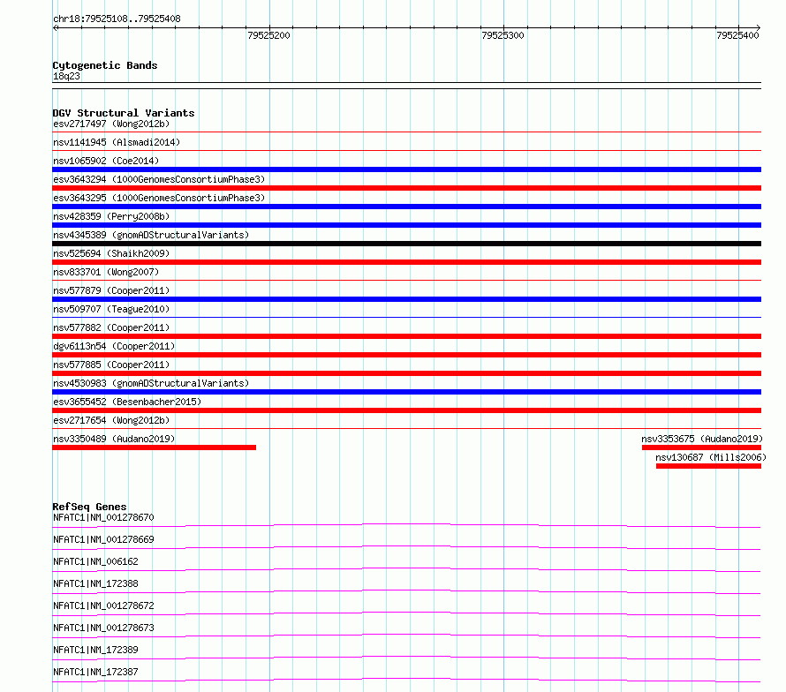Click the esv2717497 (Wong2012b) variant label
786x692 pixels.
(111, 124)
